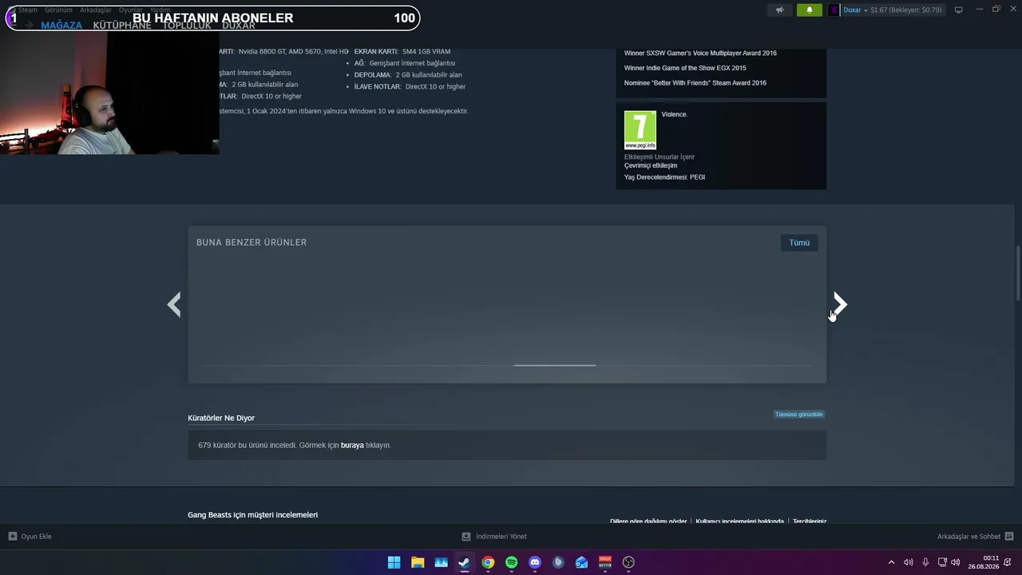Open the blue mail app on taskbar
This screenshot has height=575, width=1022.
pos(582,562)
